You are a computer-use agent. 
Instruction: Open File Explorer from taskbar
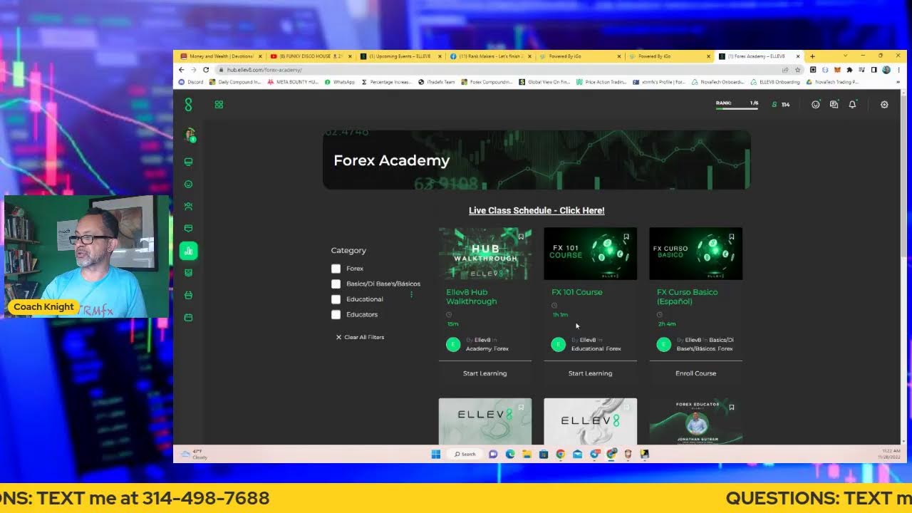click(527, 454)
